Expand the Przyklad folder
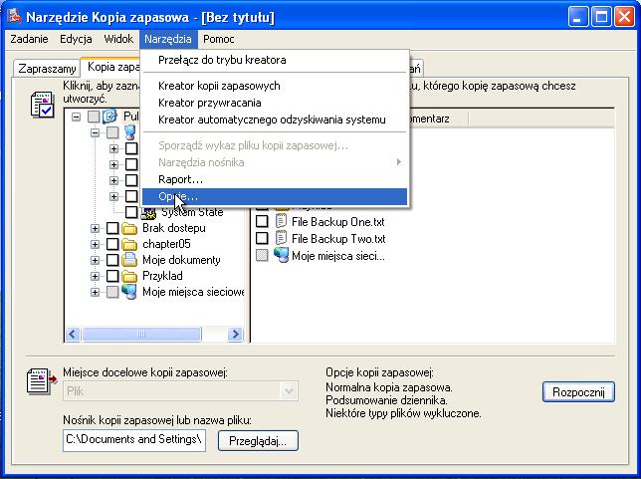Image resolution: width=641 pixels, height=479 pixels. point(95,276)
